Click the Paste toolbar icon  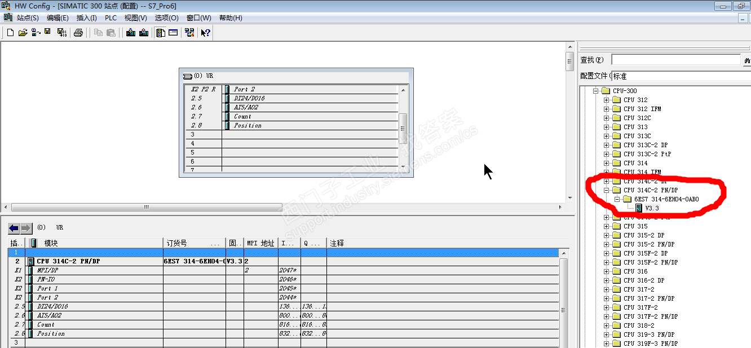(x=111, y=33)
